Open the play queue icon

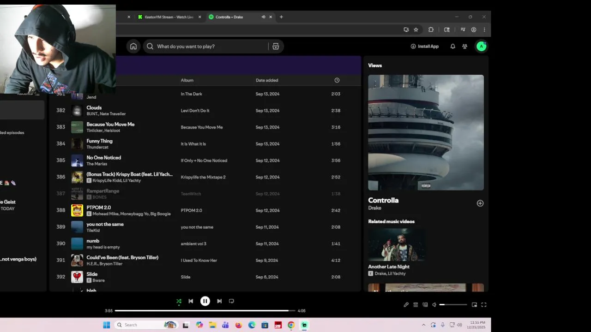pos(416,305)
